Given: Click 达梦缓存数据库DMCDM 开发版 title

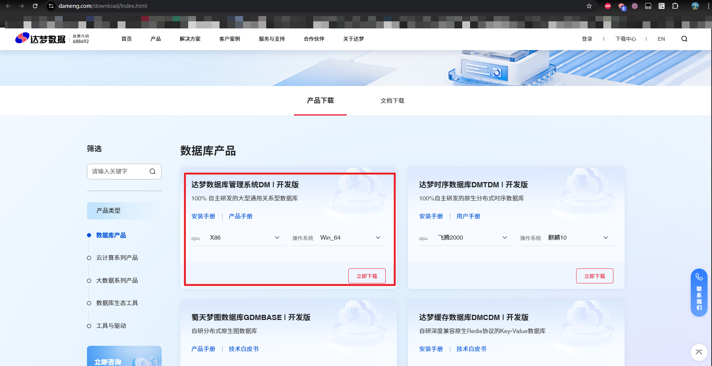Looking at the screenshot, I should (474, 317).
